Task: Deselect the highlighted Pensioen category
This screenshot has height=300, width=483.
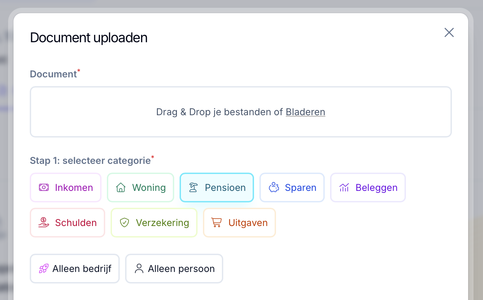Action: (x=217, y=187)
